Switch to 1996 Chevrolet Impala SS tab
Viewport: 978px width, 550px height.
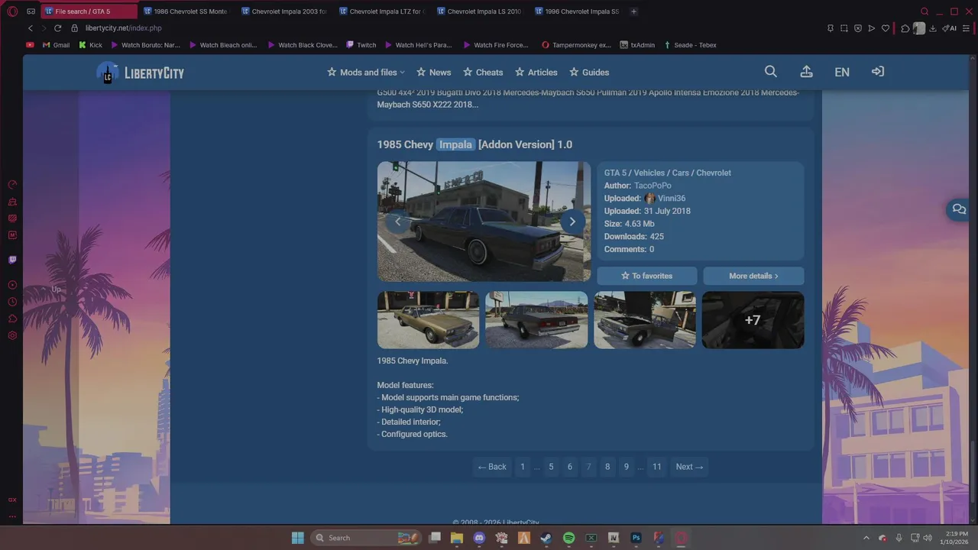(578, 11)
